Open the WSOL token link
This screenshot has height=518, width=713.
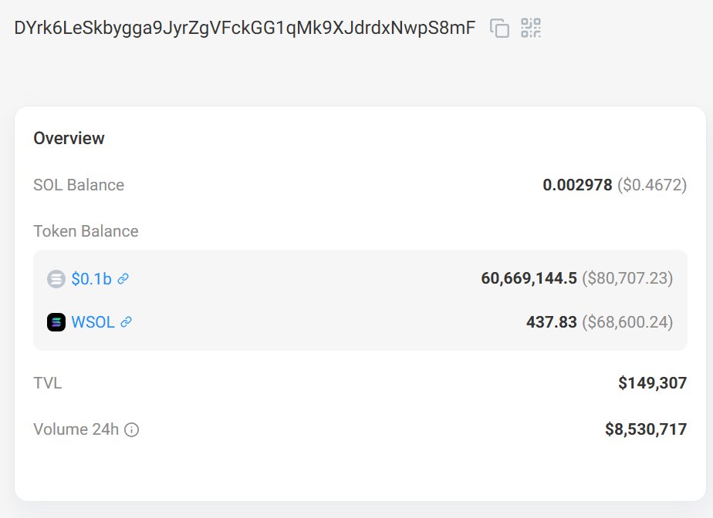coord(93,322)
